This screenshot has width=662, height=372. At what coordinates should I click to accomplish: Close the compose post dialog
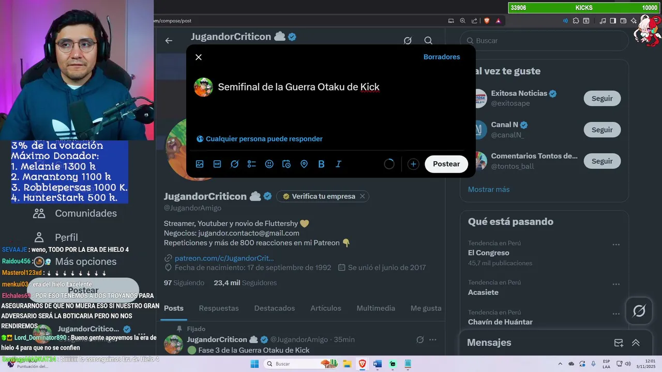[199, 57]
